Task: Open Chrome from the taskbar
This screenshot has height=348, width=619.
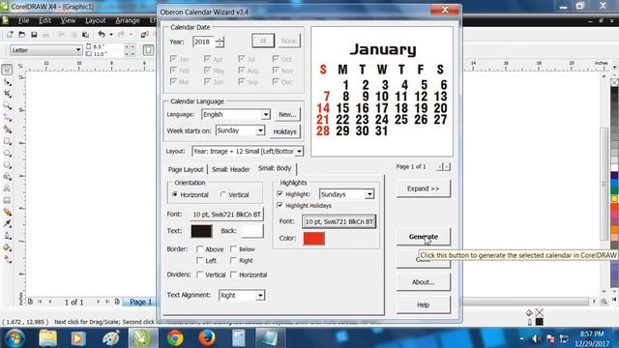Action: pos(175,338)
